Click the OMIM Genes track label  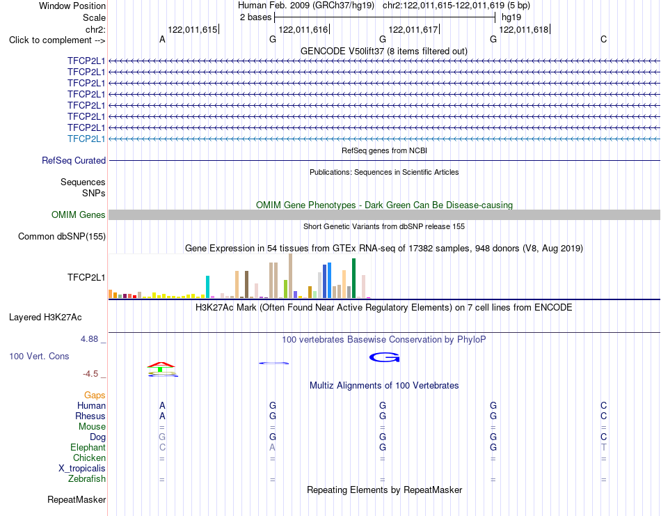[79, 214]
